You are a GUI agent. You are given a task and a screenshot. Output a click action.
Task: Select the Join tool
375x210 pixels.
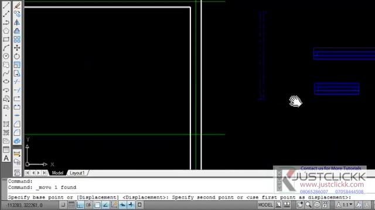pyautogui.click(x=17, y=116)
